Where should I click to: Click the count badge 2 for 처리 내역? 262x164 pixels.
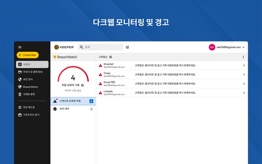coord(91,109)
